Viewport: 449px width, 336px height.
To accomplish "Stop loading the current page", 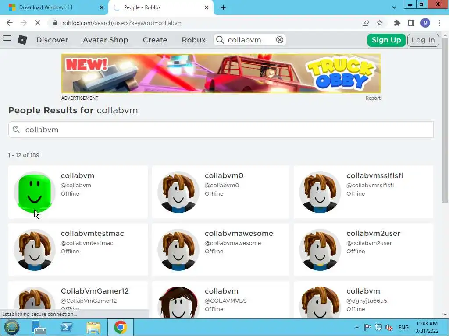I will click(38, 23).
